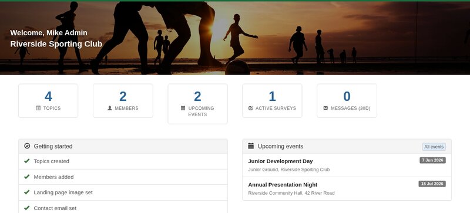Click the Upcoming Events calendar icon in the stat card
This screenshot has height=213, width=470.
183,108
